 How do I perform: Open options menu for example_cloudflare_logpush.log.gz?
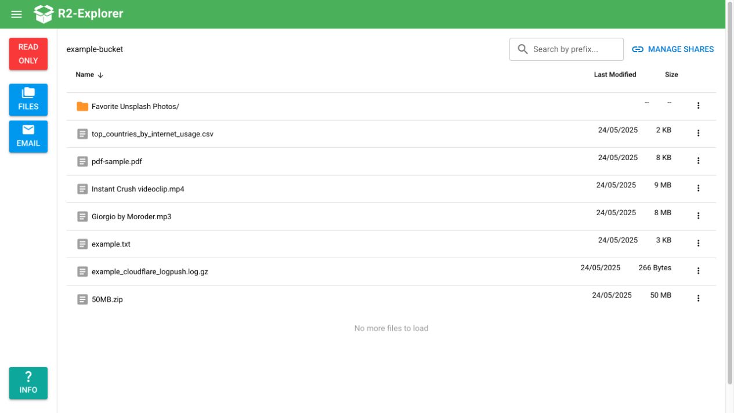(698, 270)
